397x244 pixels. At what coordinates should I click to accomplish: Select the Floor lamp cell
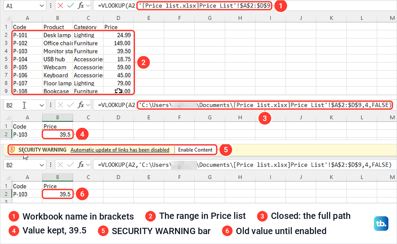coord(58,83)
